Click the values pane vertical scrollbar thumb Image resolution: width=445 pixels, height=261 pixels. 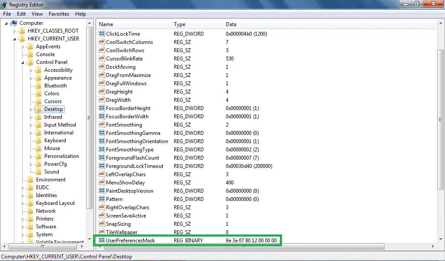441,120
